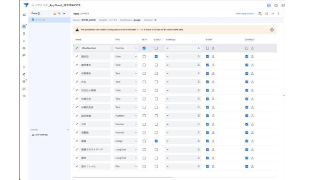Edit the 画像 column with pencil icon

click(77, 141)
